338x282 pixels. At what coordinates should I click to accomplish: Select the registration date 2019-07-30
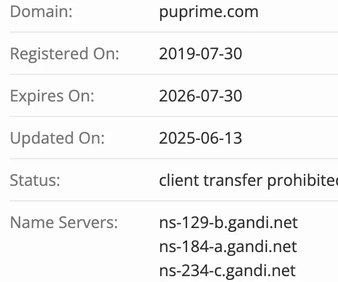(200, 54)
